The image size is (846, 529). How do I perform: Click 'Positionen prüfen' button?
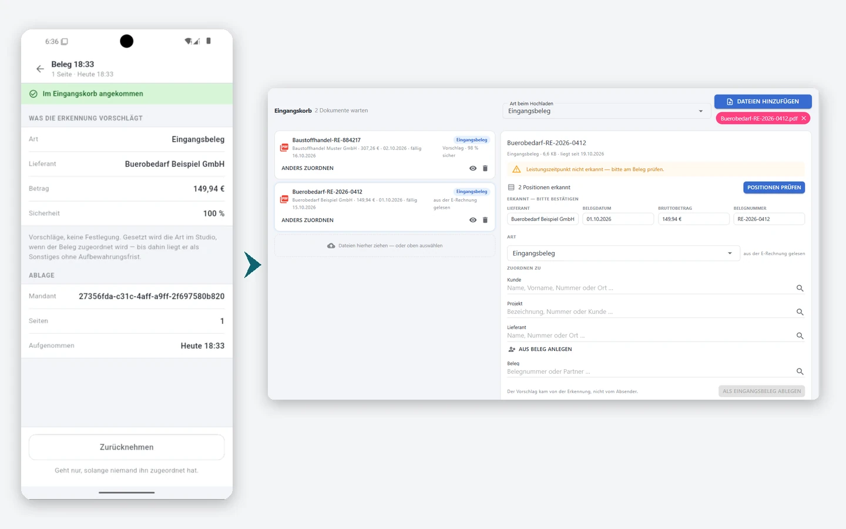pyautogui.click(x=774, y=188)
